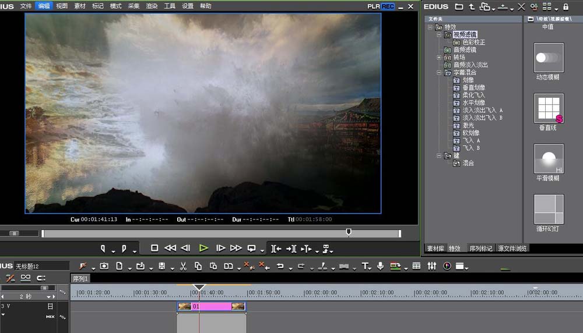Screen dimensions: 583x333
Task: Open the 渲染 menu
Action: 152,6
